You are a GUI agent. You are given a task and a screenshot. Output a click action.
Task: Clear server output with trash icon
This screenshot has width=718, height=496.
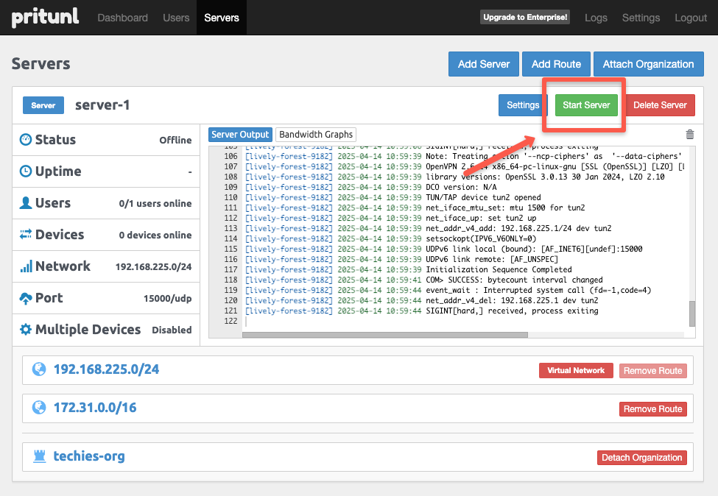point(689,134)
